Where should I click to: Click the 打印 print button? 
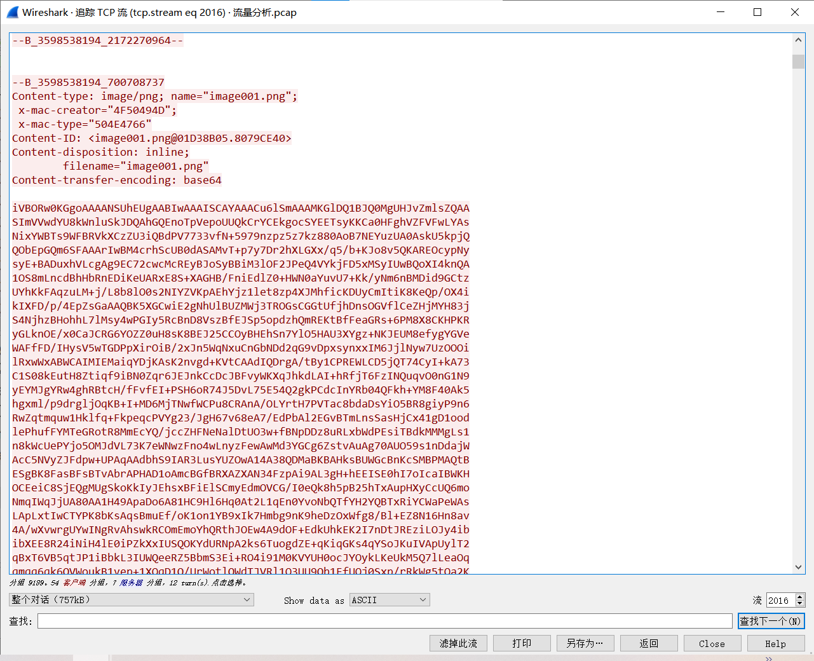tap(522, 643)
